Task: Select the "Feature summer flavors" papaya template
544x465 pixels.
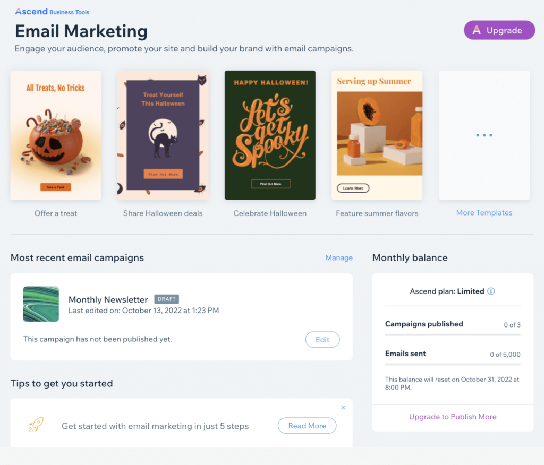Action: (x=377, y=134)
